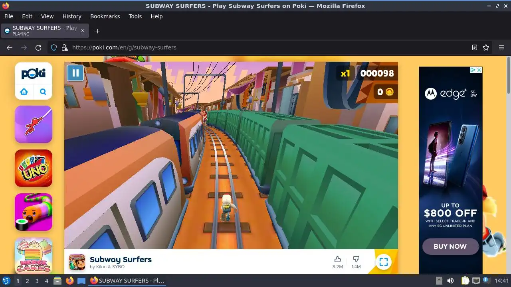Enter fullscreen mode for the game
Image resolution: width=511 pixels, height=287 pixels.
coord(384,262)
